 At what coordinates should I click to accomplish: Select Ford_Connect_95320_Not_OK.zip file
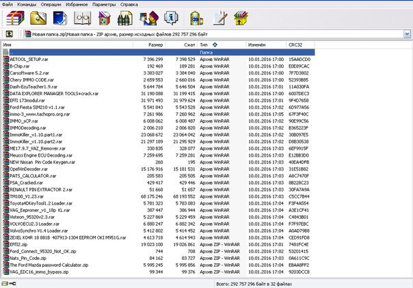point(42,251)
